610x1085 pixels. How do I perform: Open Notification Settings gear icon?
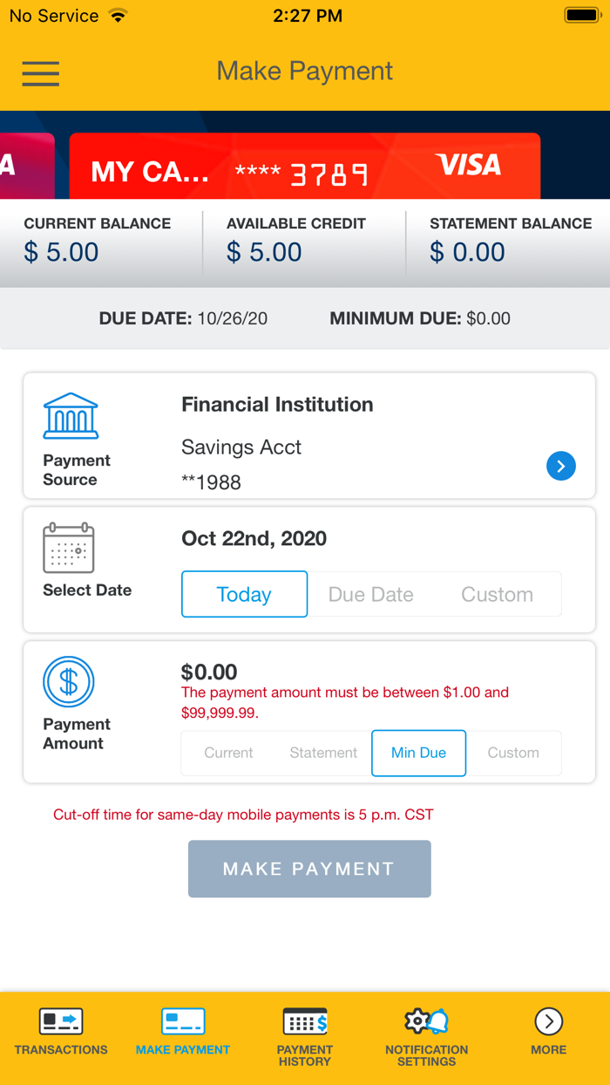(x=427, y=1021)
